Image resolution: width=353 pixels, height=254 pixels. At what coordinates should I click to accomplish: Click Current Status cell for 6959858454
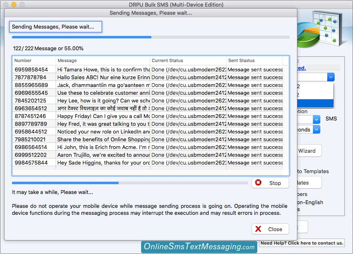[x=189, y=69]
